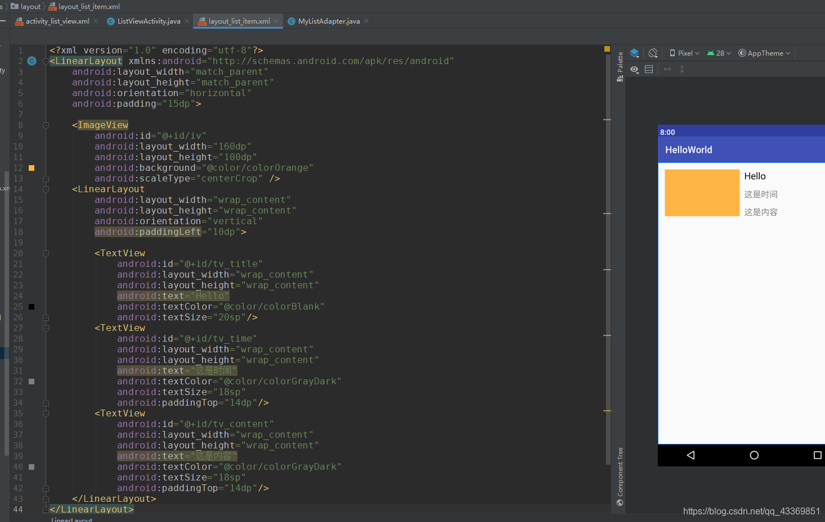Click the autoconnect/blueprint list icon
The width and height of the screenshot is (825, 522).
[x=649, y=69]
